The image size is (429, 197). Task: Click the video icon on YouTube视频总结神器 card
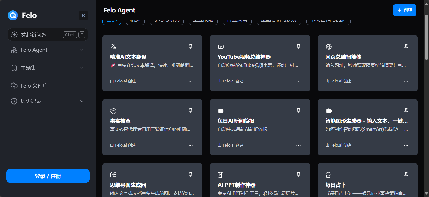click(x=221, y=47)
